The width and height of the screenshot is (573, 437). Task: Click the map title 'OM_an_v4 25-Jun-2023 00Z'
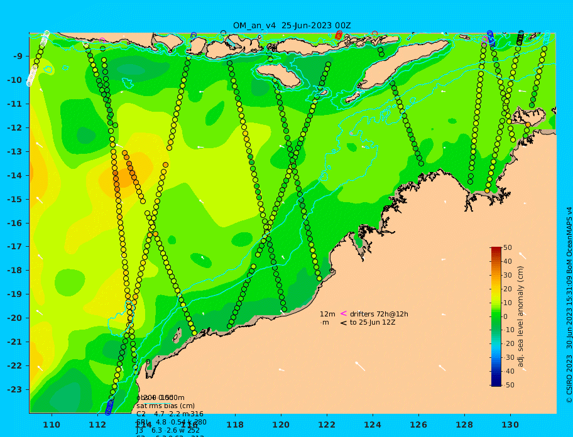[292, 26]
